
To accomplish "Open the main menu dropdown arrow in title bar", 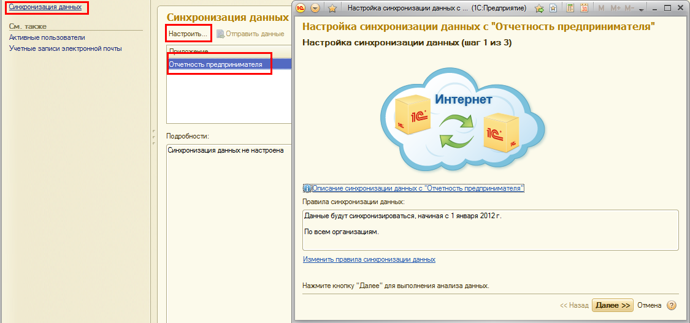I will coord(315,8).
